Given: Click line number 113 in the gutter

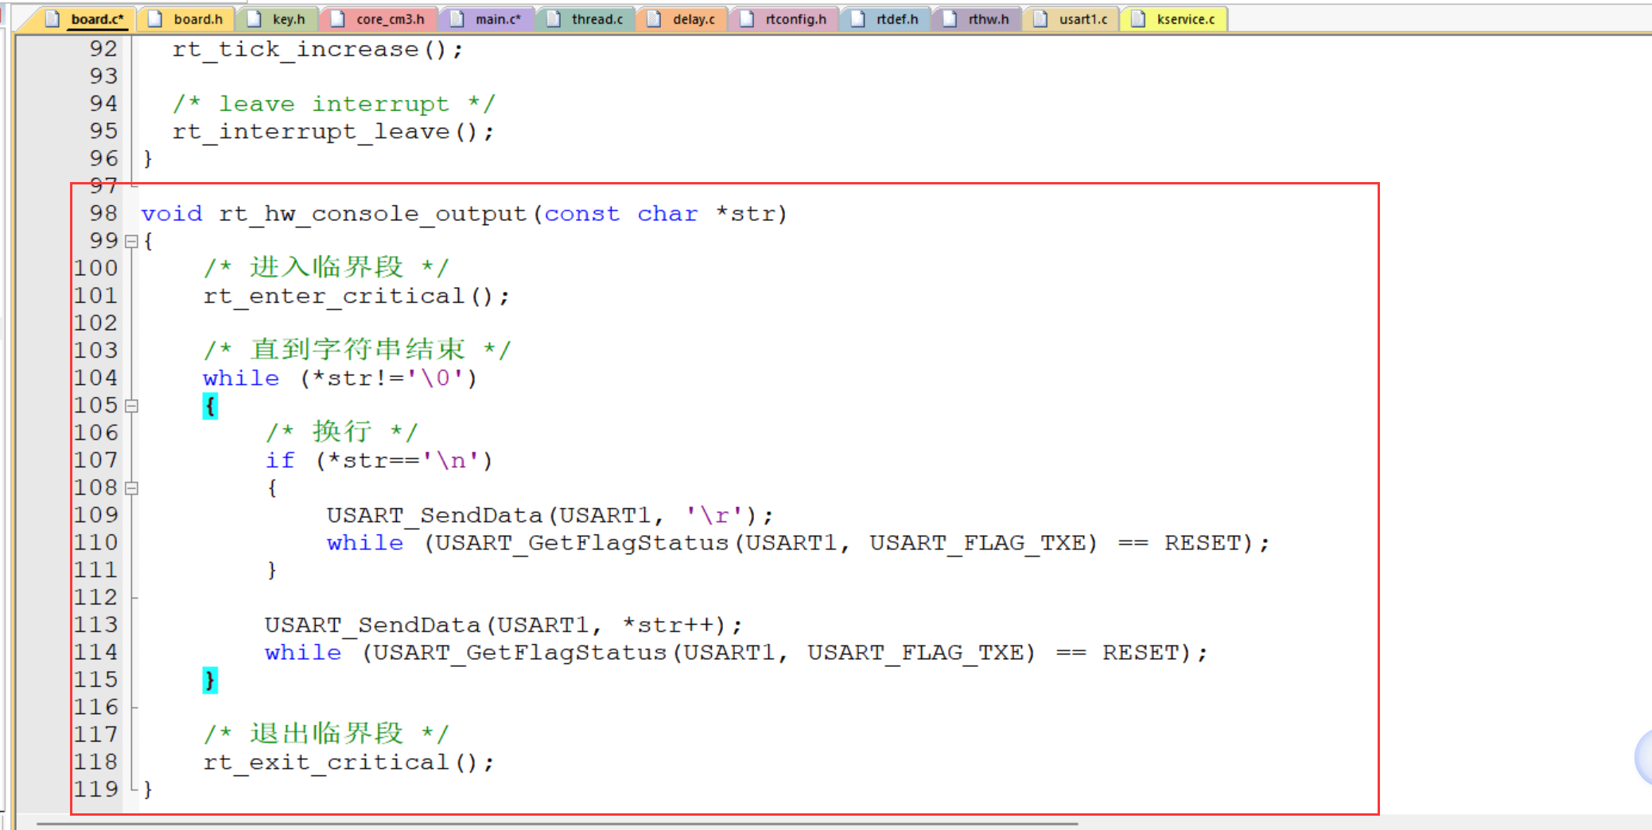Looking at the screenshot, I should point(96,625).
